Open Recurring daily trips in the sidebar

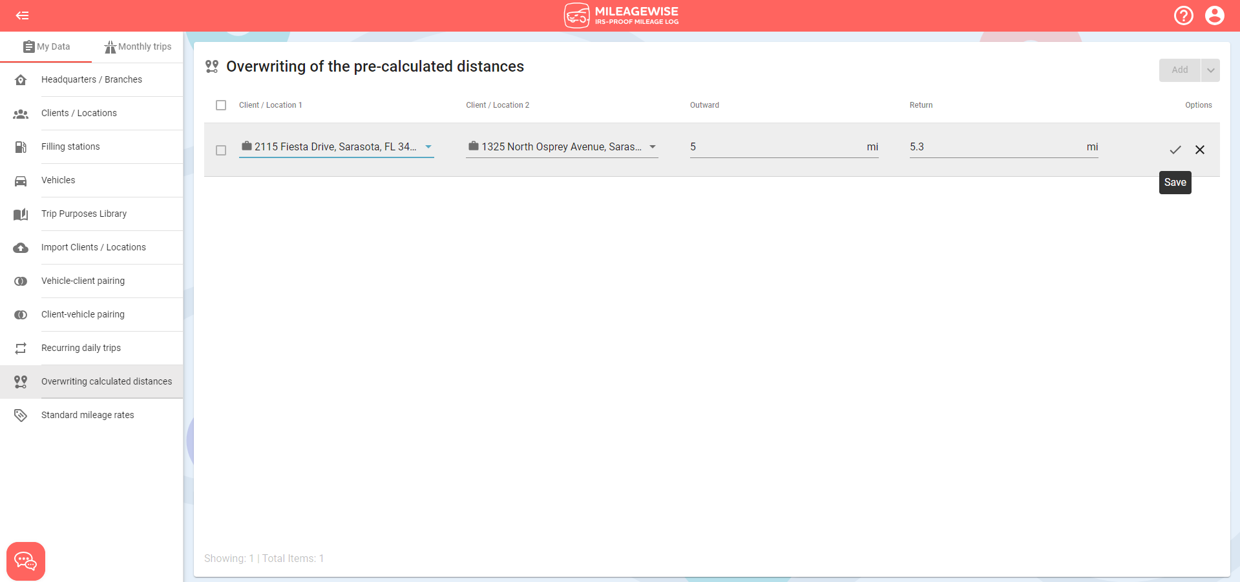[92, 348]
